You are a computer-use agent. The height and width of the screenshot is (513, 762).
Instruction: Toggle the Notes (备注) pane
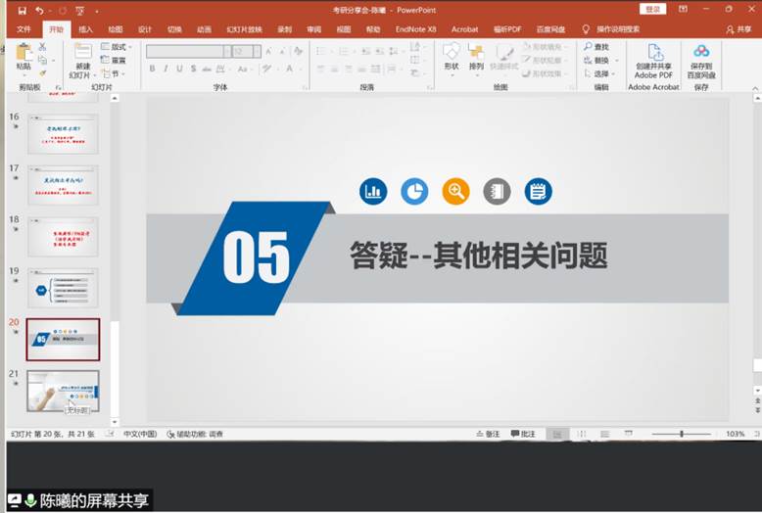coord(487,434)
